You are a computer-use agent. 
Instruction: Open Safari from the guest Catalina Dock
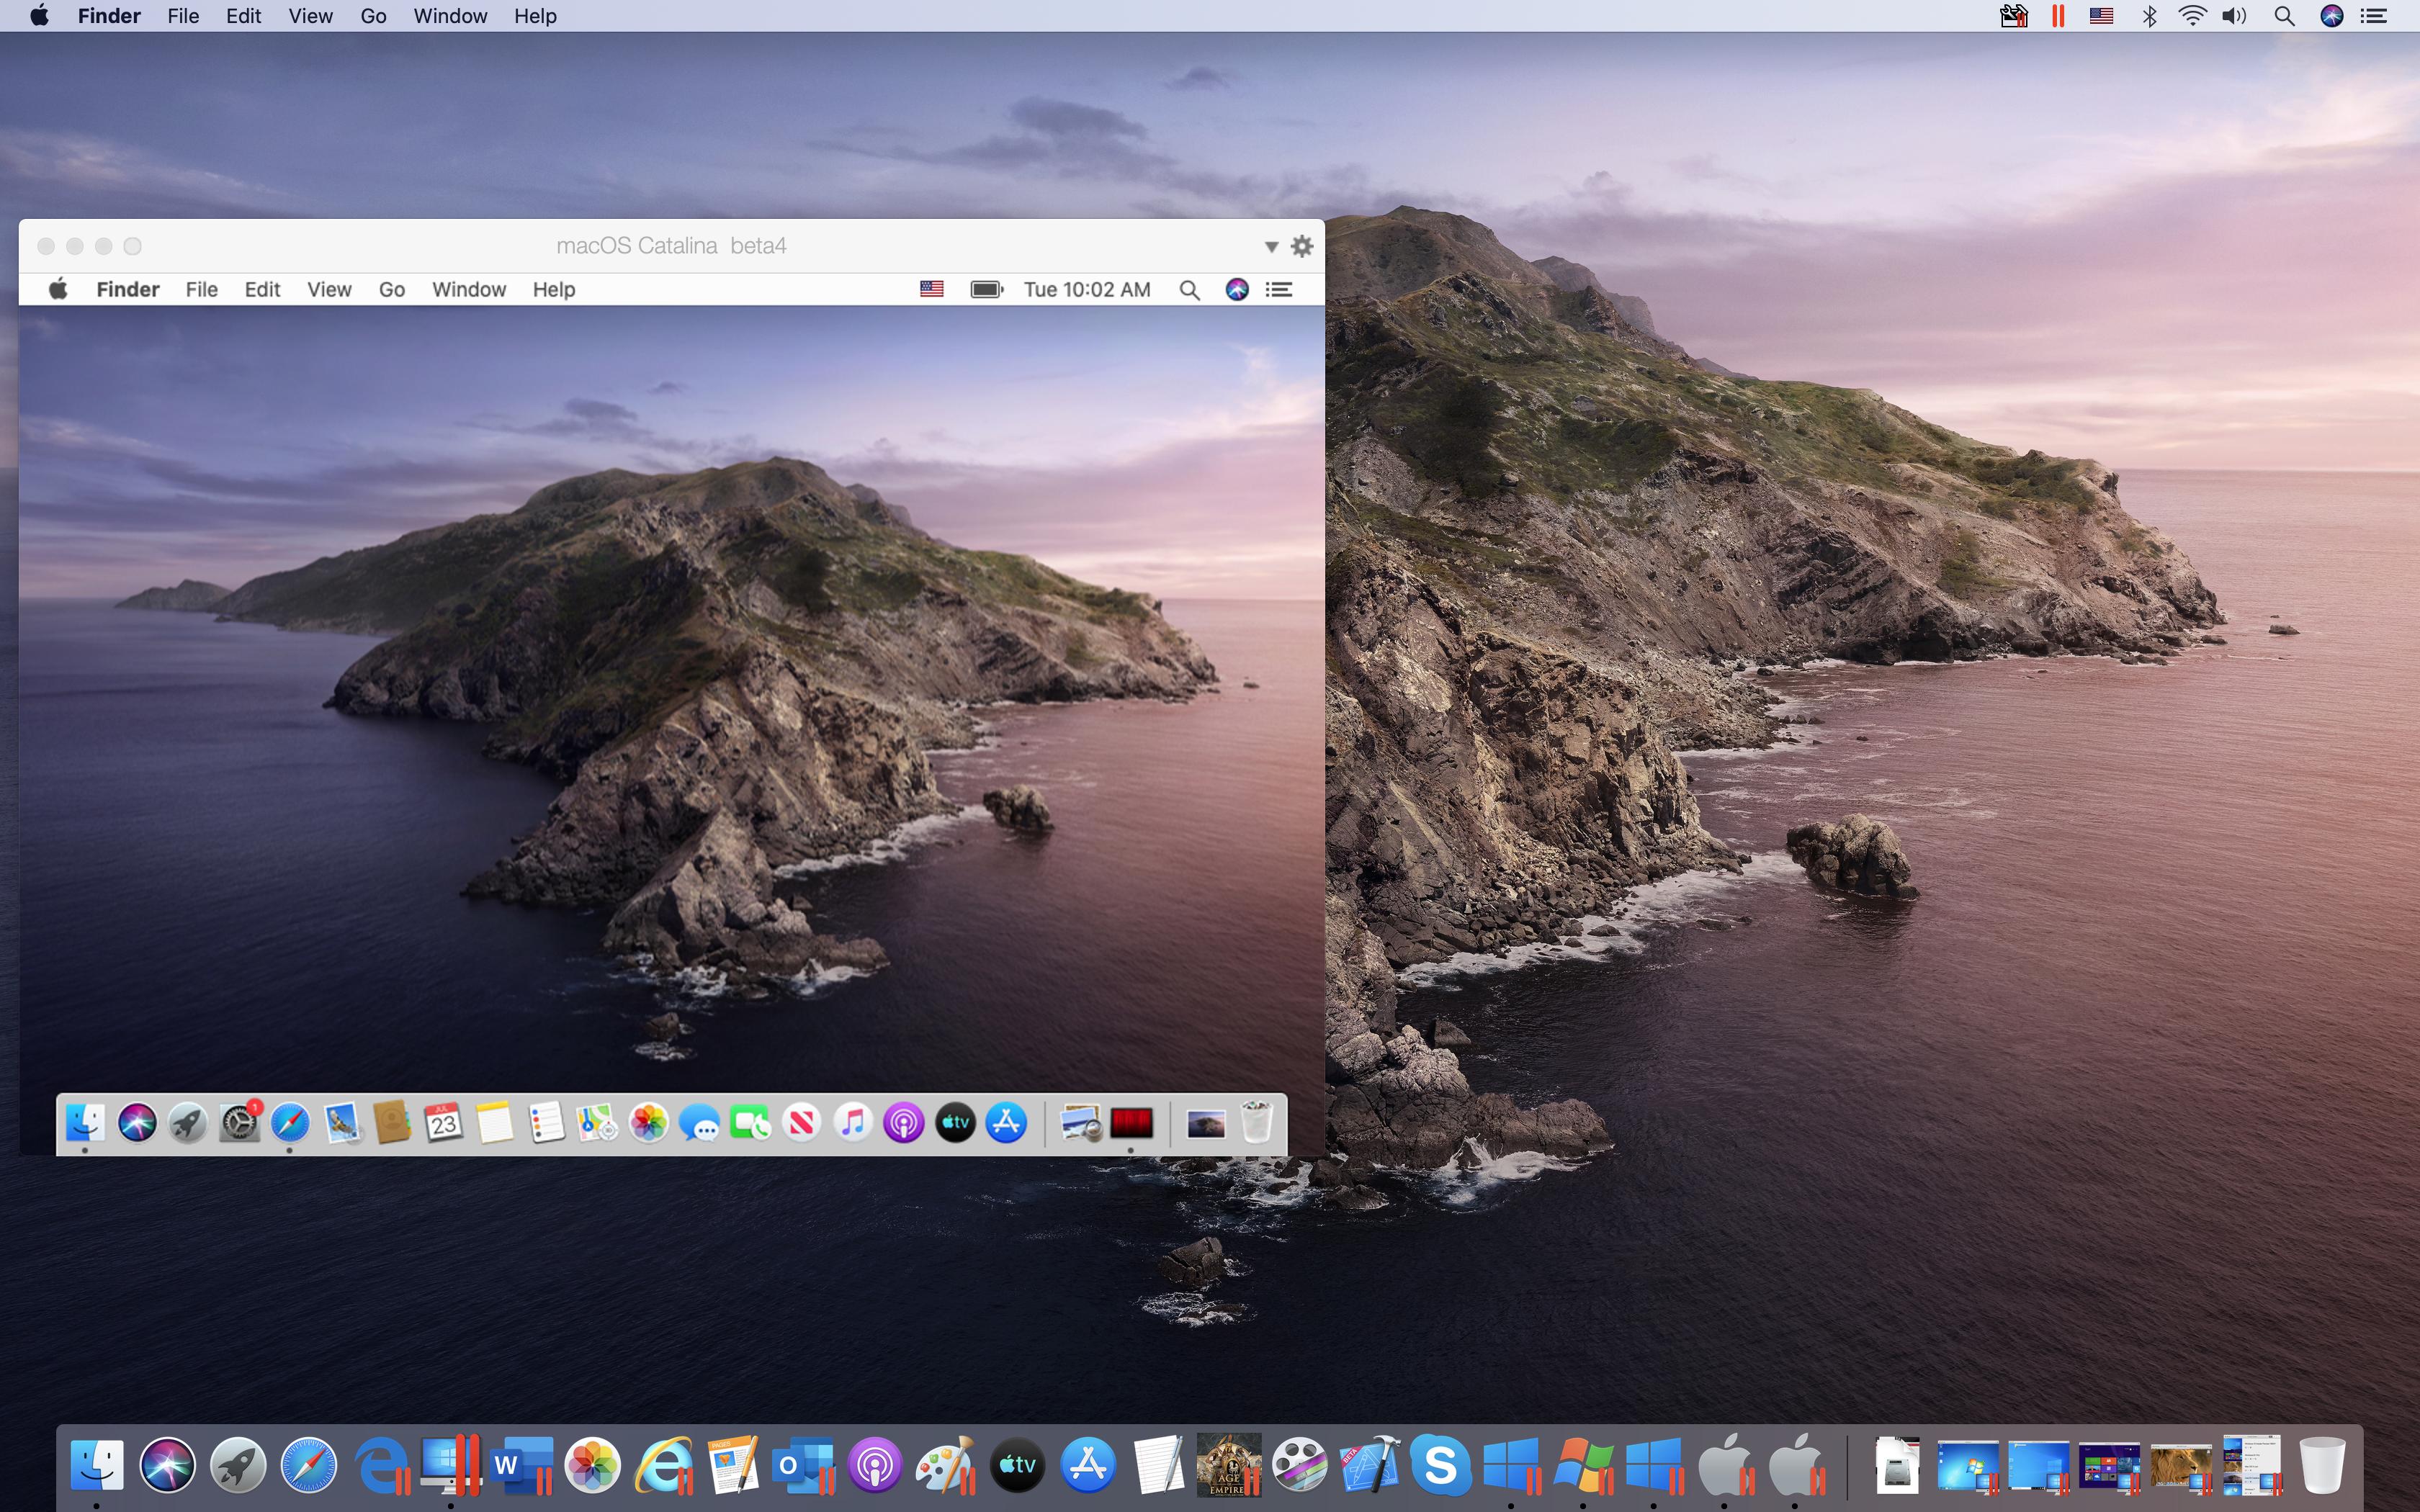(x=289, y=1123)
